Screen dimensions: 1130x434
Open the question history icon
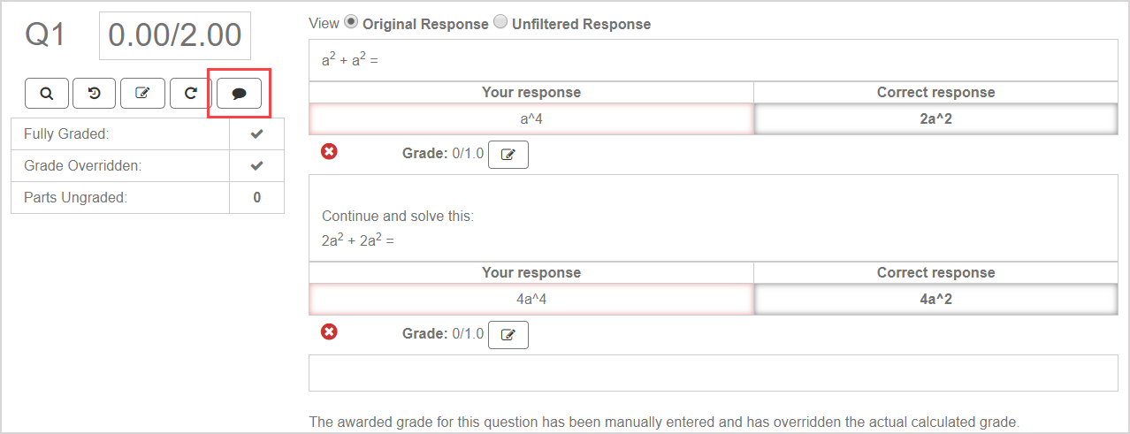95,93
